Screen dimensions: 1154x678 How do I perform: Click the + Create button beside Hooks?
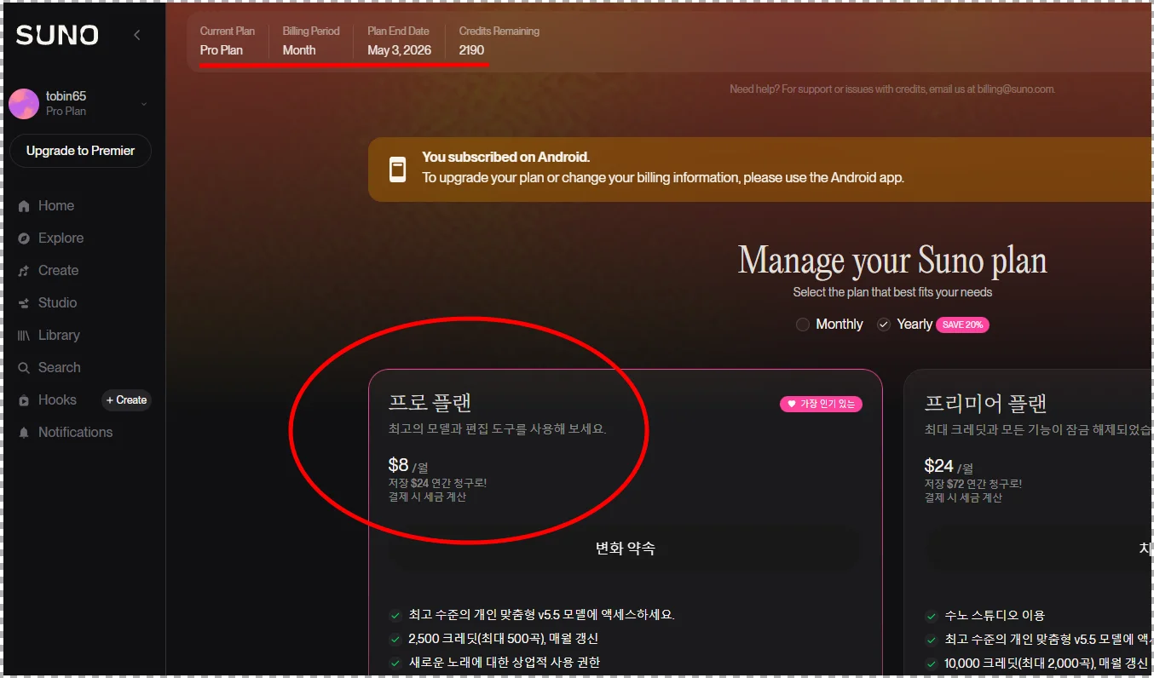pyautogui.click(x=126, y=400)
